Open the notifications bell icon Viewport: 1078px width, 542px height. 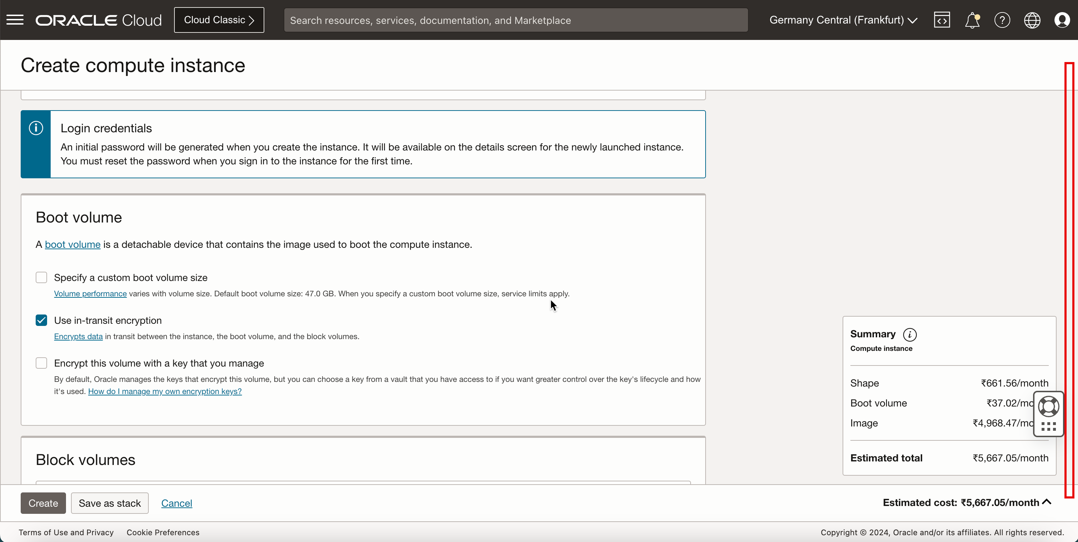pyautogui.click(x=972, y=20)
